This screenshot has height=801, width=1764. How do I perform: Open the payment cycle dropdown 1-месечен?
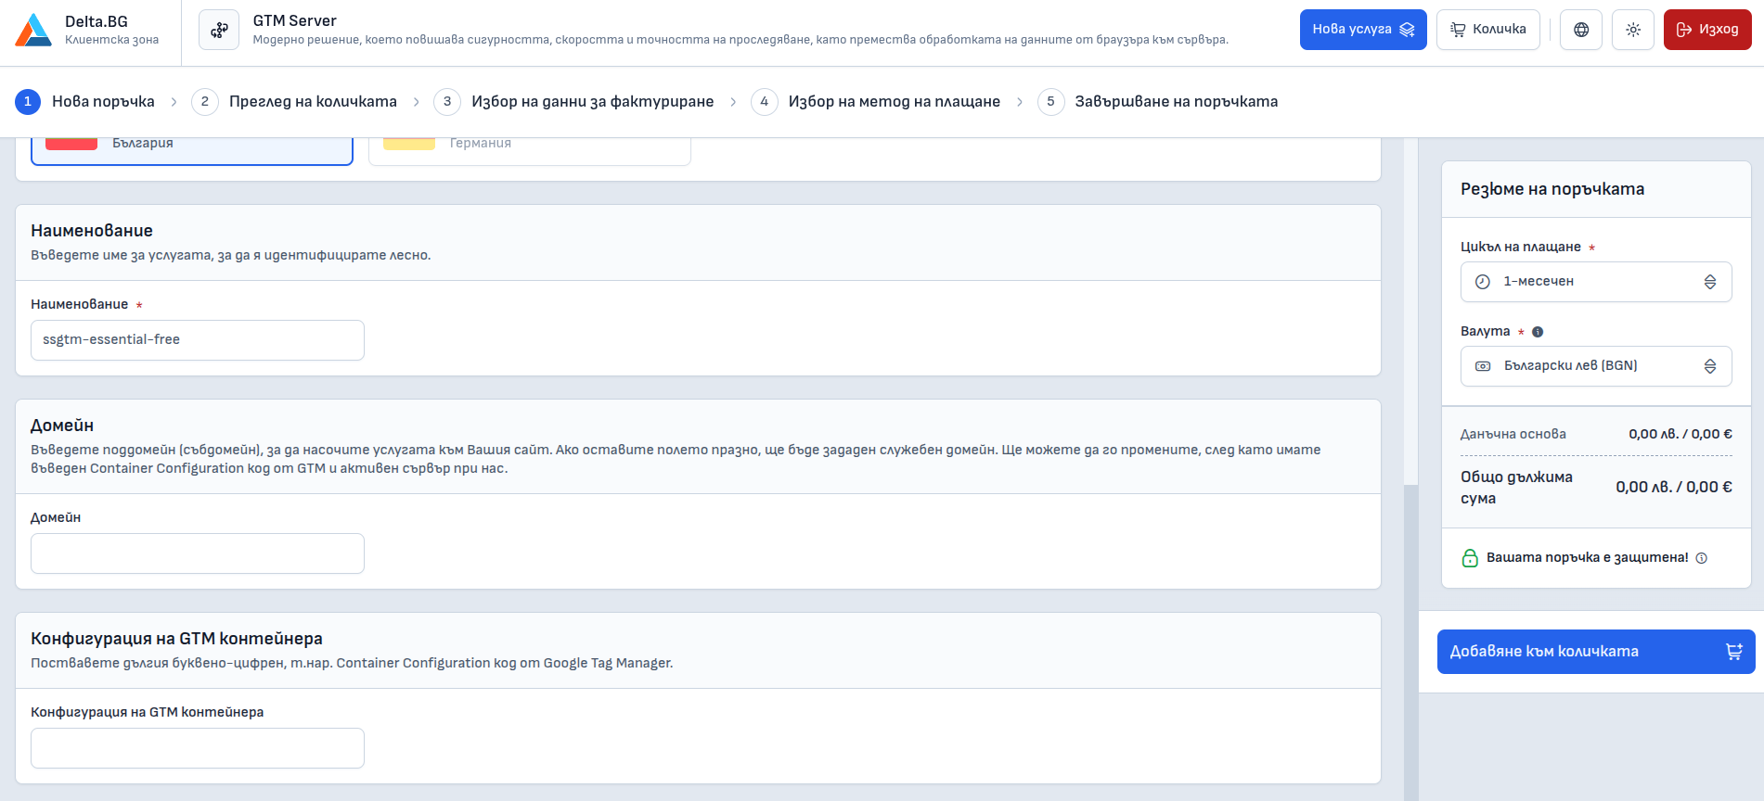(1596, 282)
